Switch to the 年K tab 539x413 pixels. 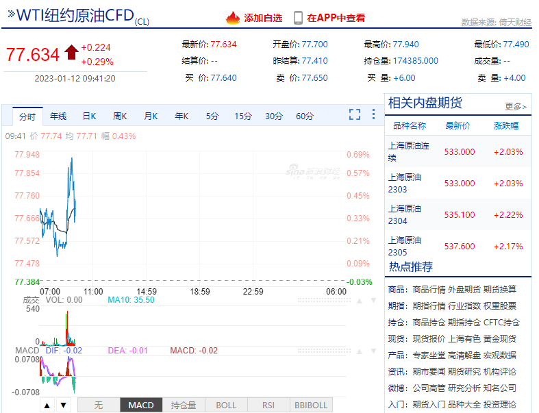[x=181, y=116]
